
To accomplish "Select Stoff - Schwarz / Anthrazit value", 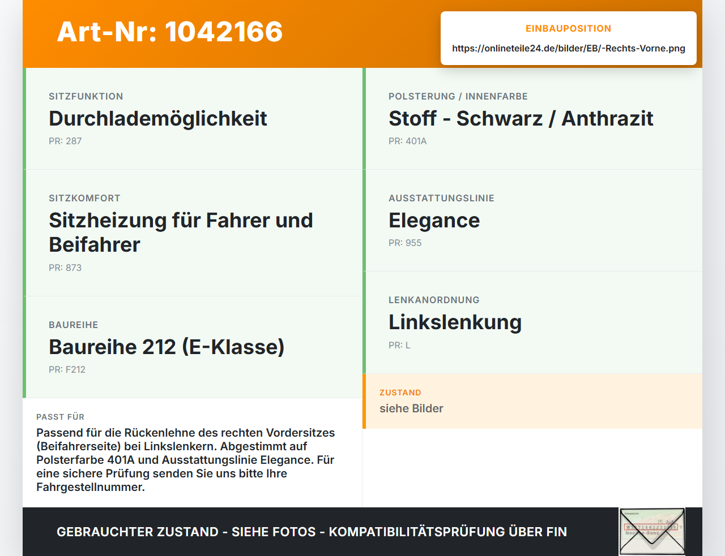I will (521, 119).
